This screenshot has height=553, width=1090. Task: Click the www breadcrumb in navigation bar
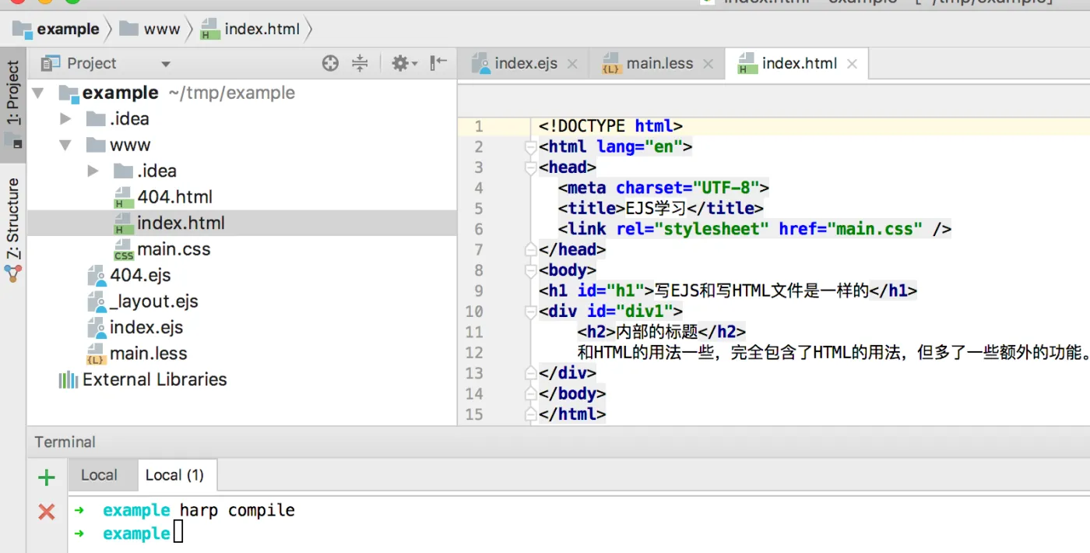(x=161, y=30)
